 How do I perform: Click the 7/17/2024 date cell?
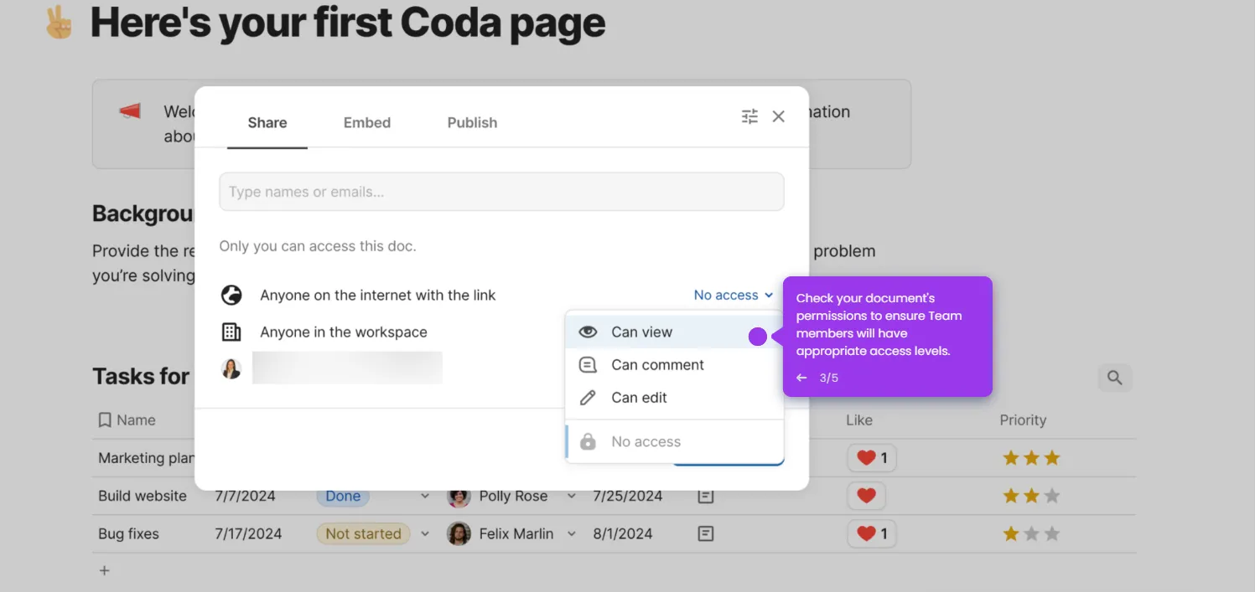tap(249, 533)
